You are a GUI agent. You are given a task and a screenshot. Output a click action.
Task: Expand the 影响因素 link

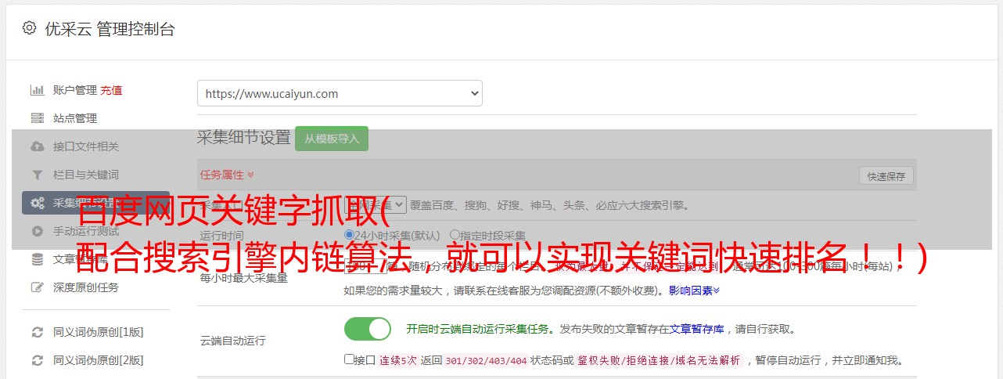[x=694, y=291]
